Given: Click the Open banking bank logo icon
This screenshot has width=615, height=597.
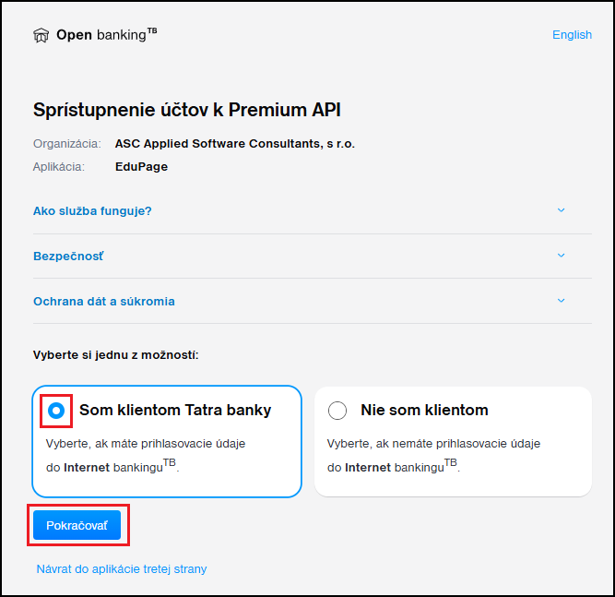Looking at the screenshot, I should pyautogui.click(x=41, y=35).
